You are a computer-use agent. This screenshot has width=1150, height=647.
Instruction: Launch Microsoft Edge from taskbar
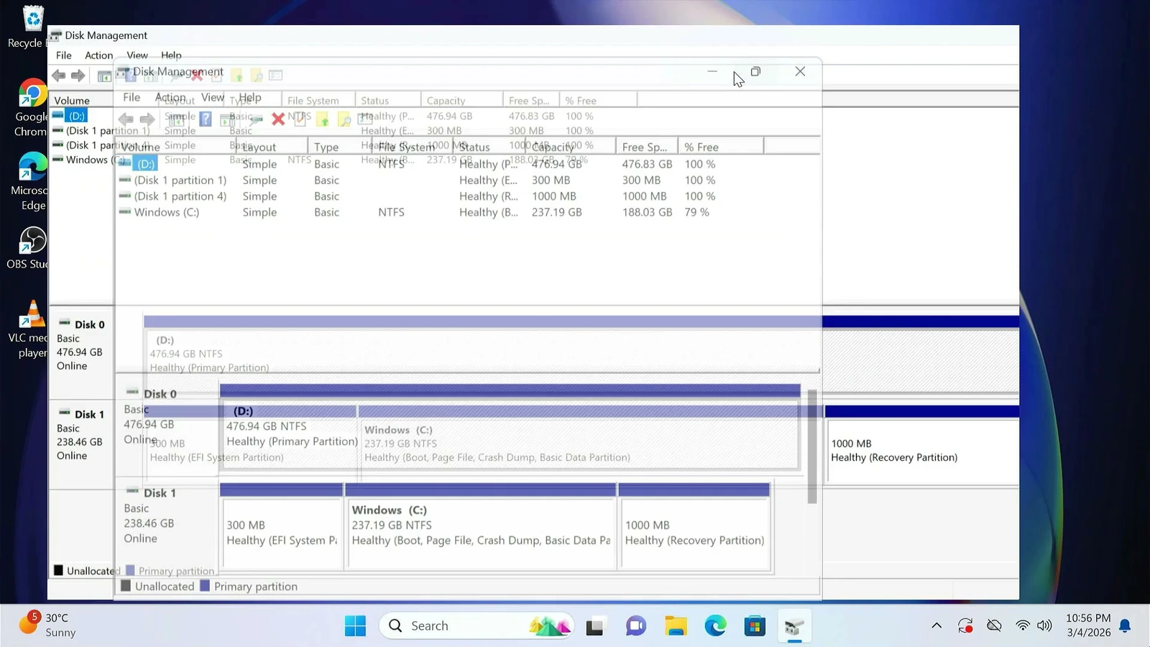point(715,626)
